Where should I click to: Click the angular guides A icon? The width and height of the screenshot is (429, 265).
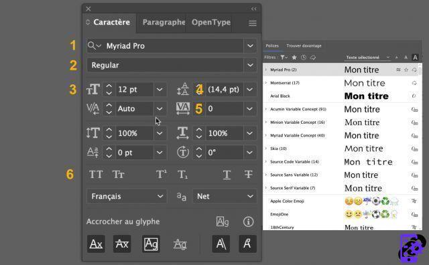point(221,244)
